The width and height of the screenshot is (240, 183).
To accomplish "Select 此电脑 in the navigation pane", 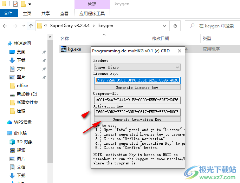I will [20, 133].
